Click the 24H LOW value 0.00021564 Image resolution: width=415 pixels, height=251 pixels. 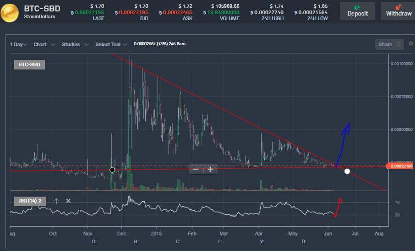[x=311, y=12]
